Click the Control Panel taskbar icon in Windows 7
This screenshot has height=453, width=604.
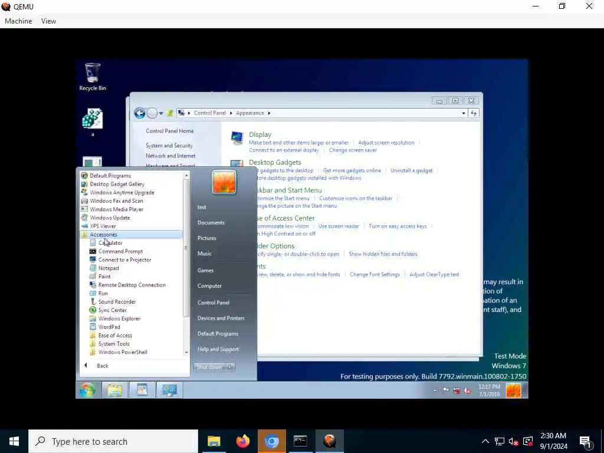[169, 390]
